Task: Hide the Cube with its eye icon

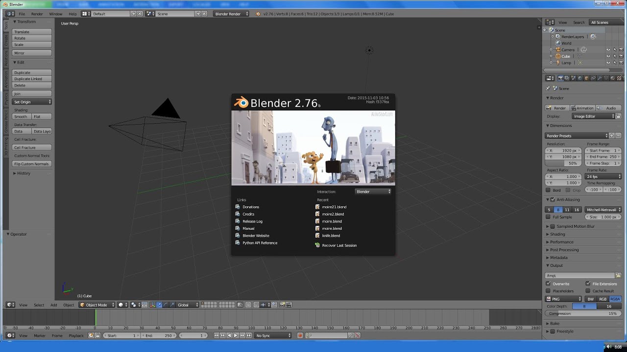Action: tap(608, 56)
